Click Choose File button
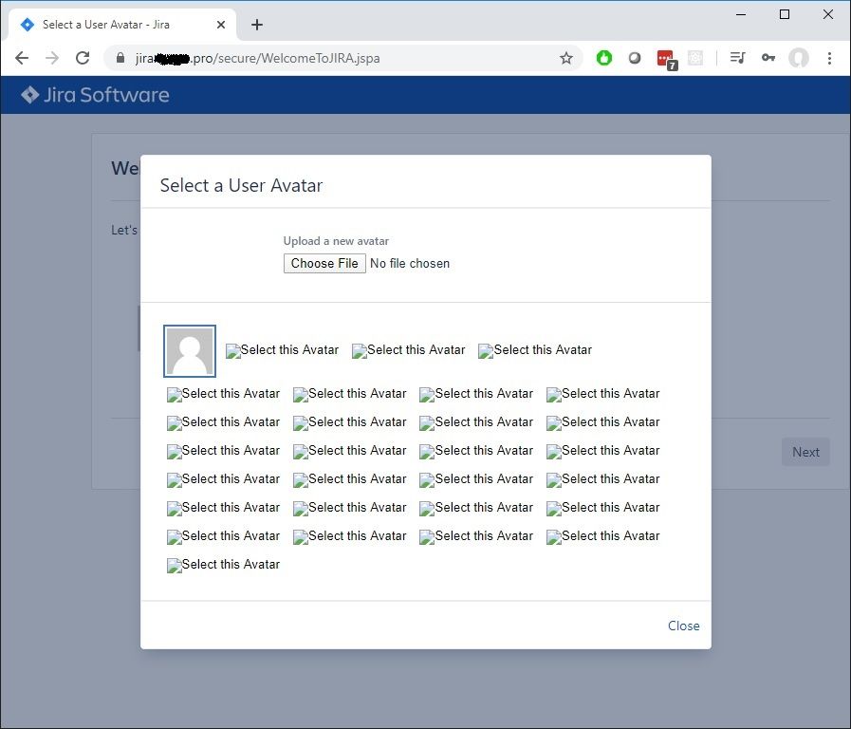 324,263
